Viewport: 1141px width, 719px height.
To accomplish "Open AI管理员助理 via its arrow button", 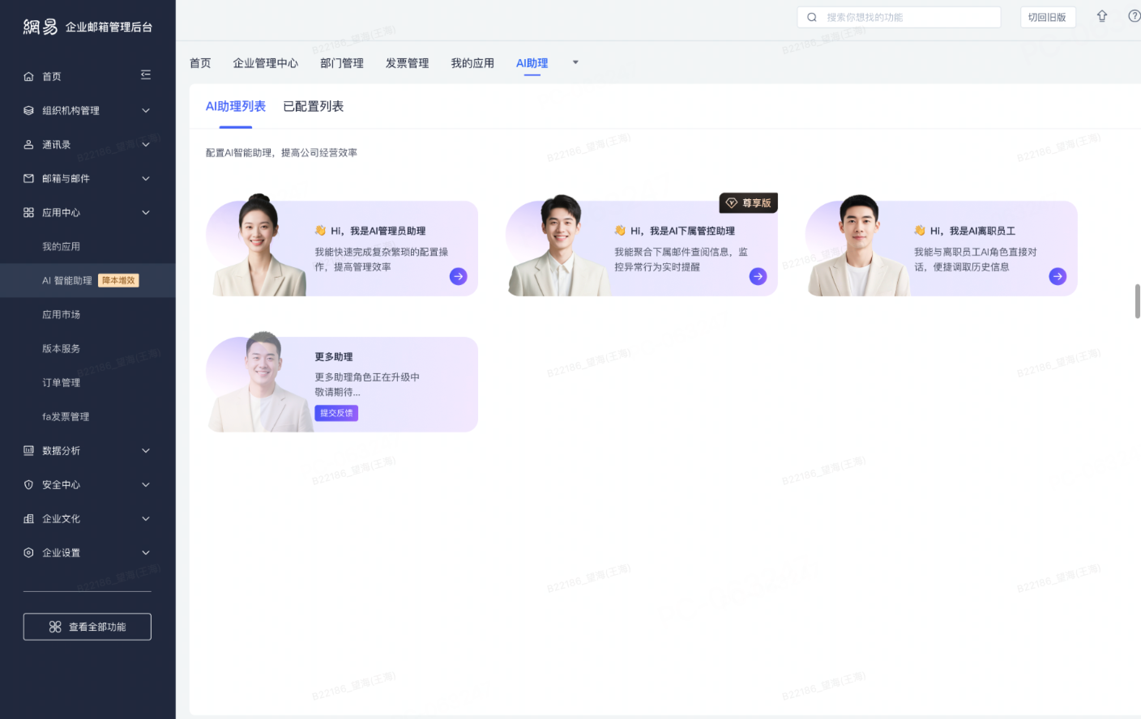I will pos(458,277).
